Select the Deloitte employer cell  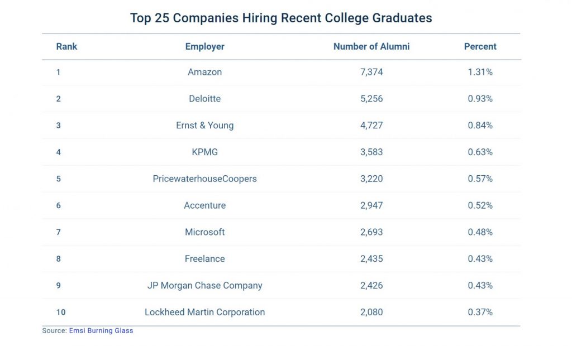pos(205,99)
